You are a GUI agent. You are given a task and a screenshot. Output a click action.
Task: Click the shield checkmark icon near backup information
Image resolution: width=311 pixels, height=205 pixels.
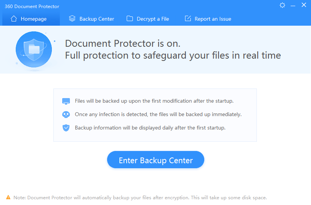point(66,128)
